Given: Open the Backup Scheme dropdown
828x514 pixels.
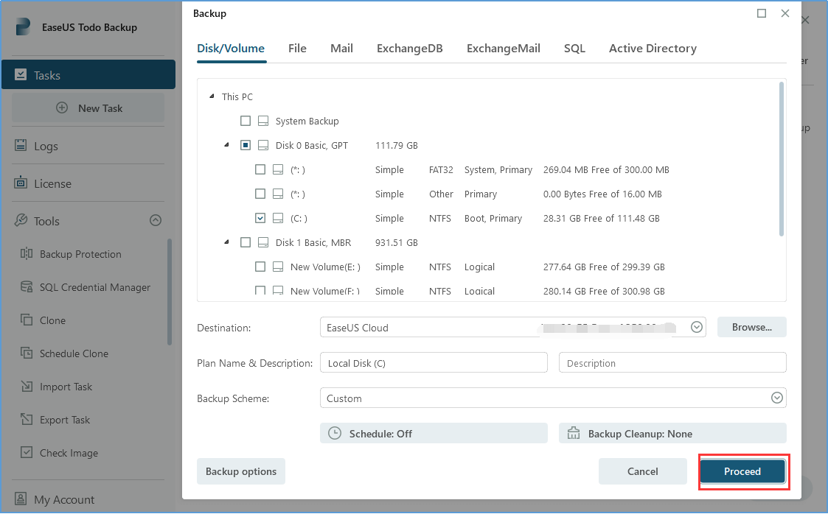Looking at the screenshot, I should point(776,398).
